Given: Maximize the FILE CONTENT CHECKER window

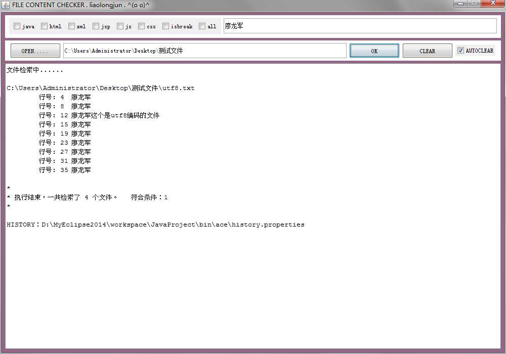Looking at the screenshot, I should click(x=474, y=3).
